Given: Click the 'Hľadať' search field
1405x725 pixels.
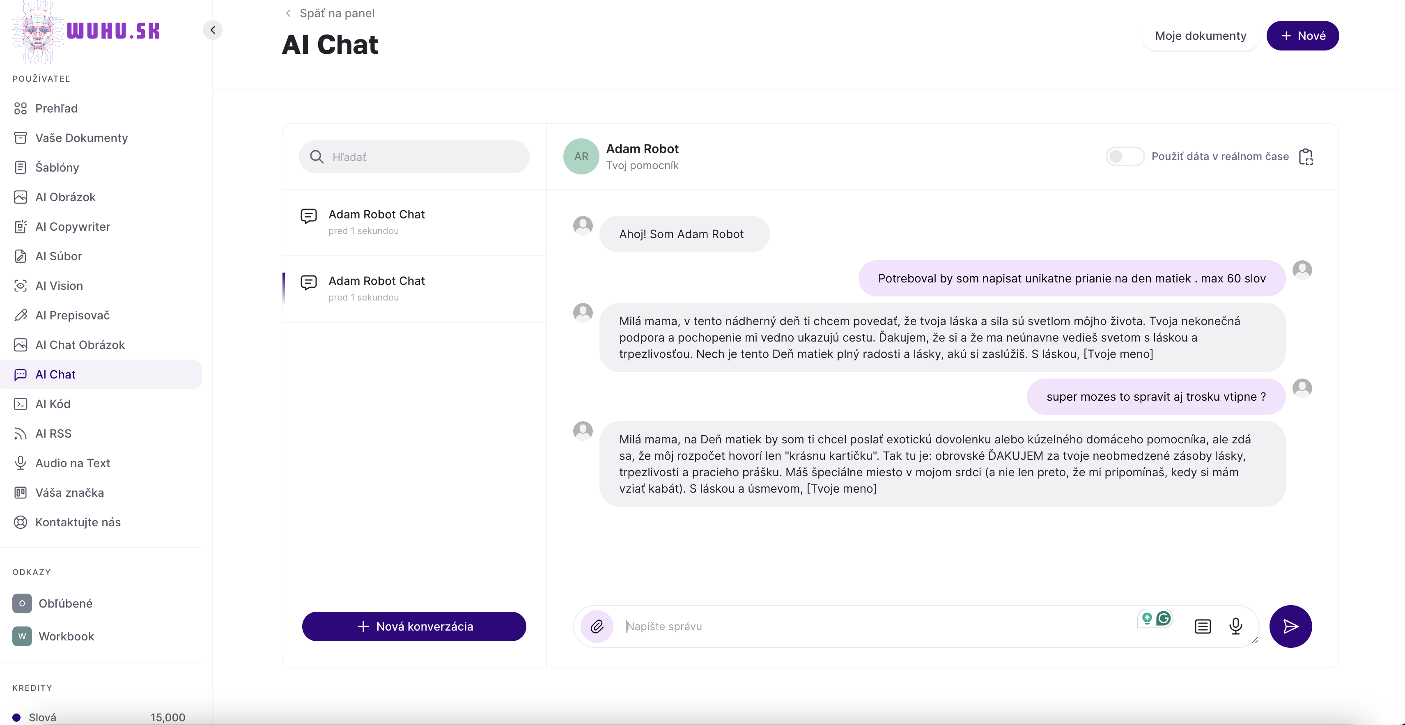Looking at the screenshot, I should pyautogui.click(x=414, y=157).
